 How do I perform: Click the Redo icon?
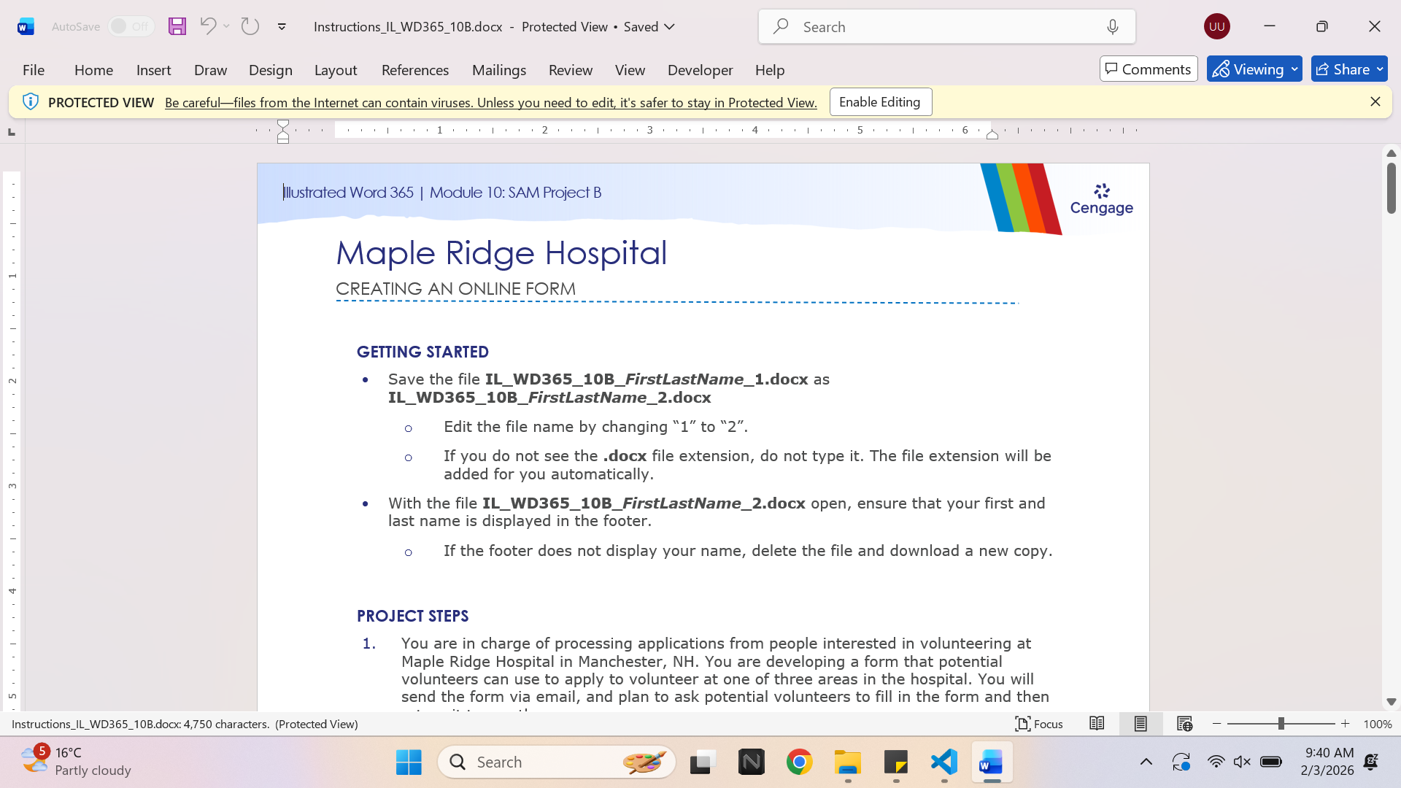(x=250, y=26)
